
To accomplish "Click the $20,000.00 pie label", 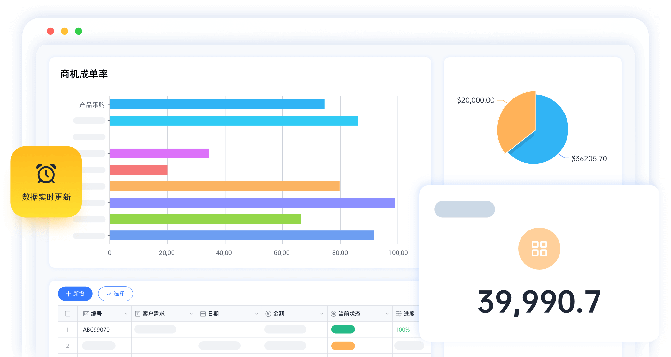I will [475, 100].
